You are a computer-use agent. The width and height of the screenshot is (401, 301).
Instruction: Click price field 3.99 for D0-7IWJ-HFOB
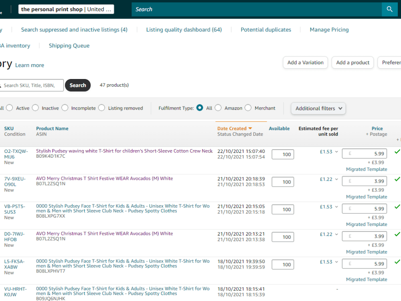365,236
